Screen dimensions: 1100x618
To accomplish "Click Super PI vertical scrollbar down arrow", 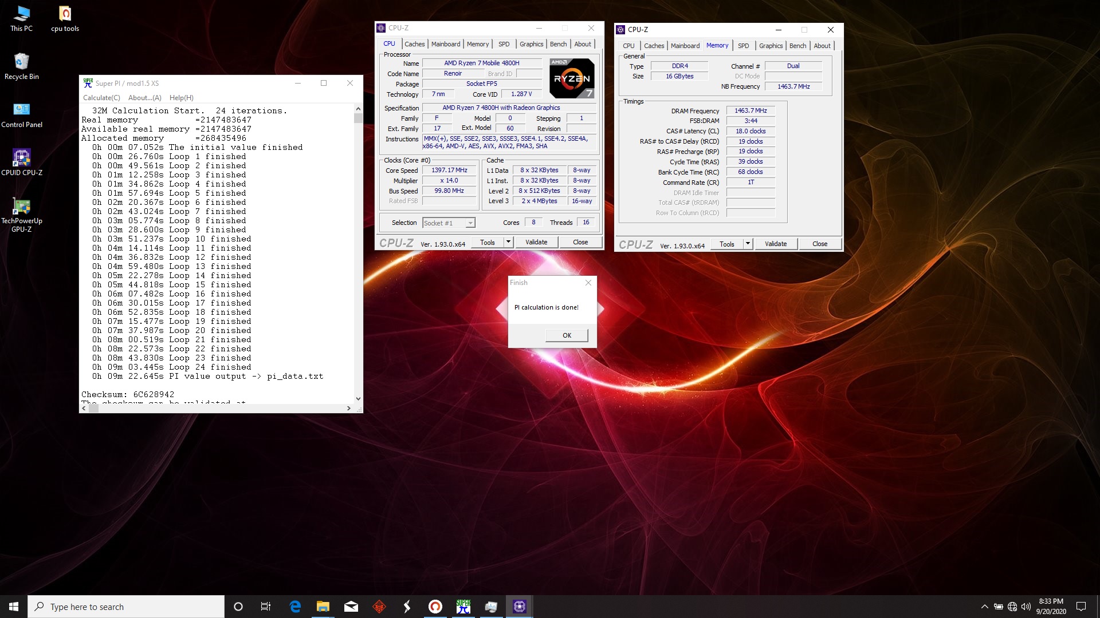I will 358,399.
